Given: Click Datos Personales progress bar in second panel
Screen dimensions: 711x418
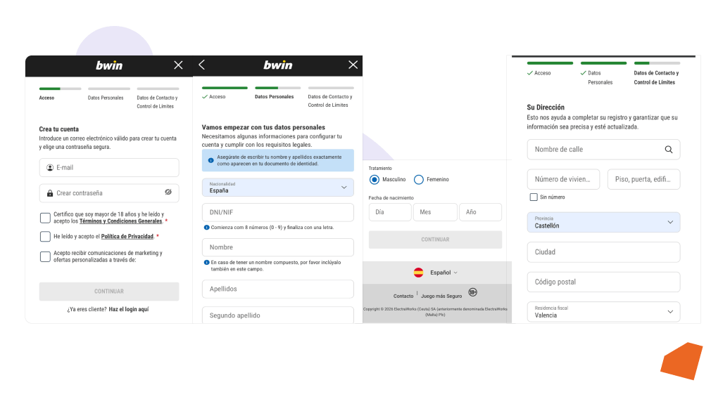Looking at the screenshot, I should point(278,88).
